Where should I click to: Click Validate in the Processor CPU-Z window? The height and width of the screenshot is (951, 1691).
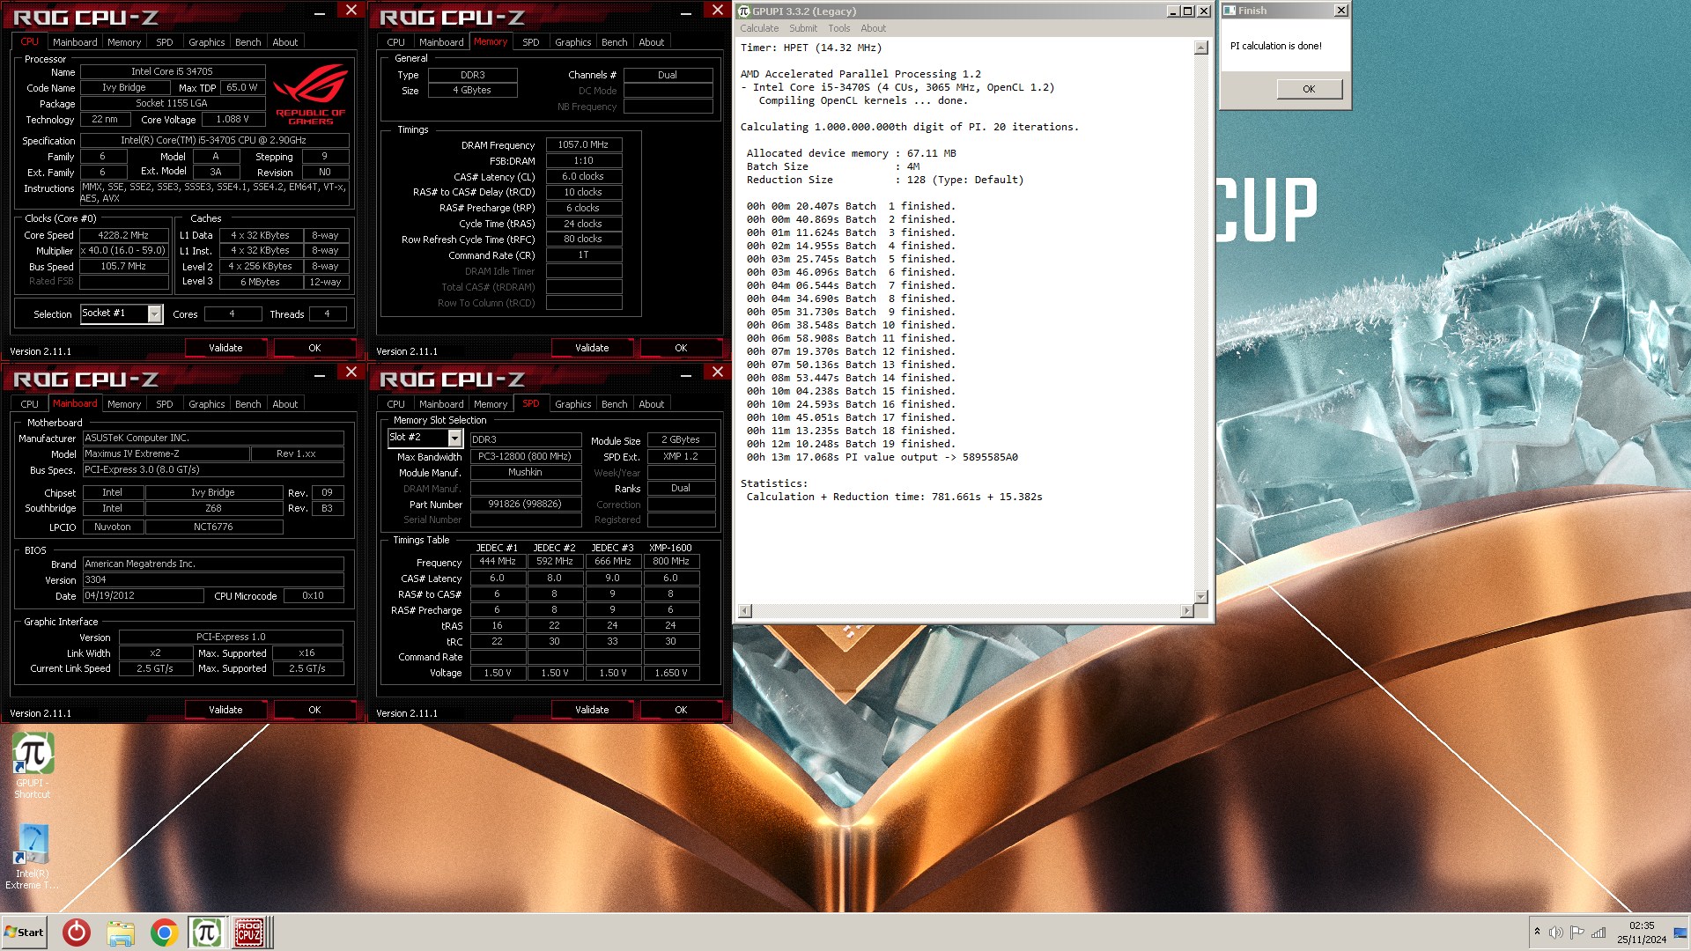[x=225, y=348]
